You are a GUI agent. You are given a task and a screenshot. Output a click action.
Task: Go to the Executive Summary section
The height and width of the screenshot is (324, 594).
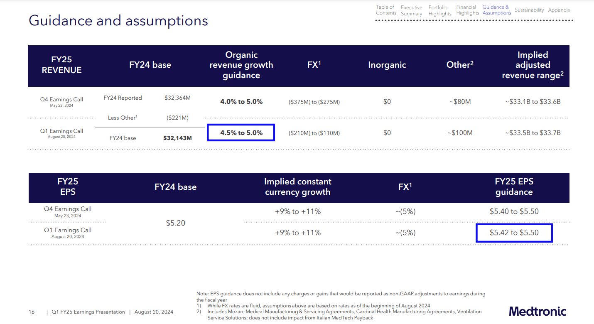[x=411, y=10]
